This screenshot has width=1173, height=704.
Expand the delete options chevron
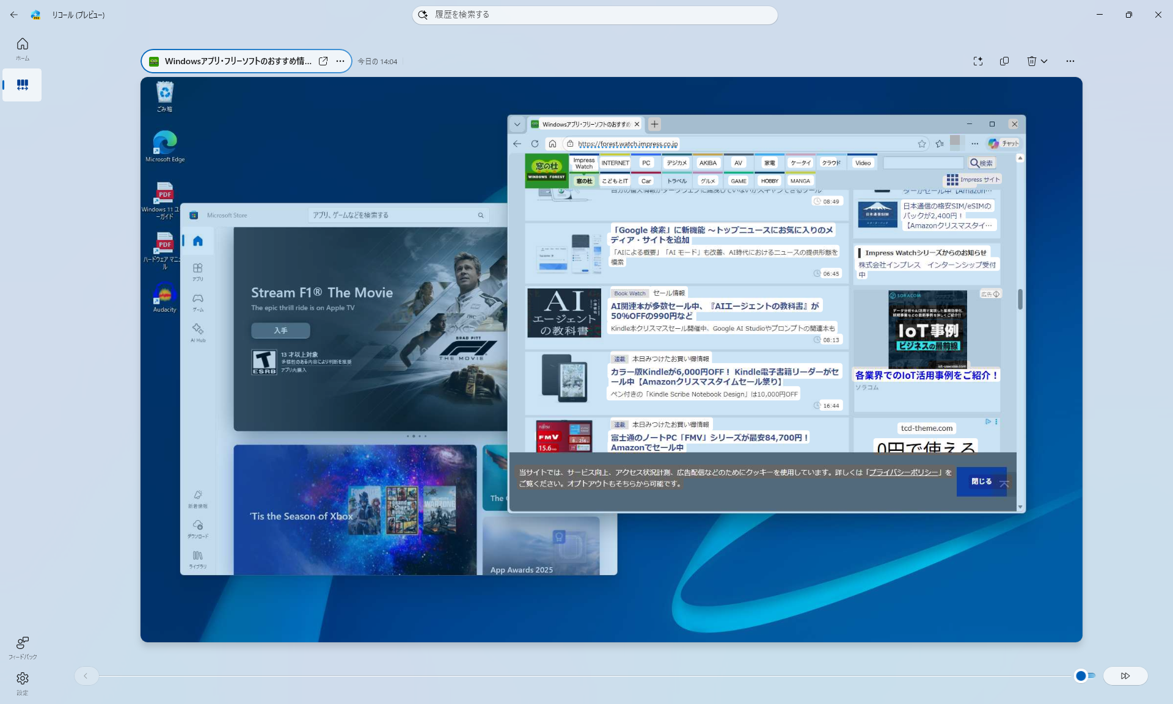(x=1044, y=61)
